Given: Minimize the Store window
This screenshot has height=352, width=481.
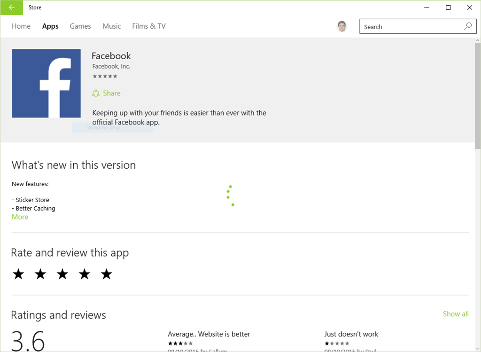Looking at the screenshot, I should pos(427,8).
